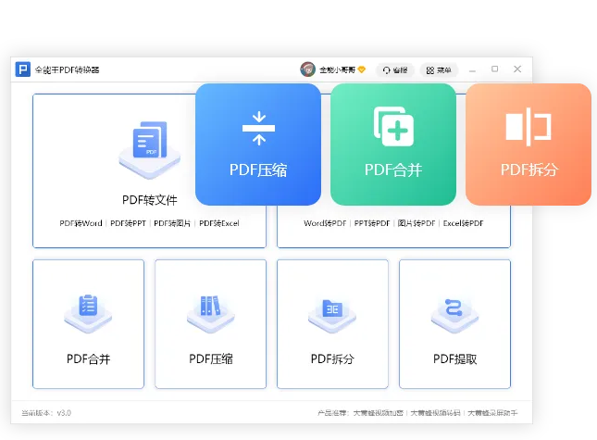
Task: Choose PDF转Word conversion
Action: [x=81, y=223]
